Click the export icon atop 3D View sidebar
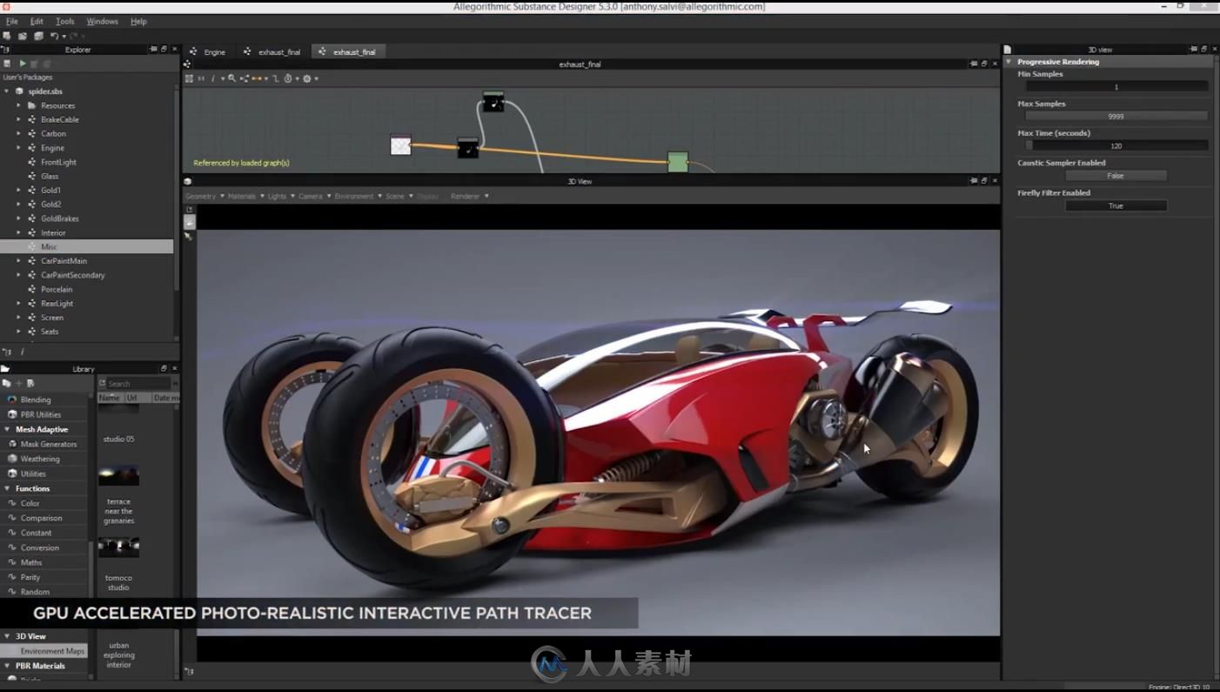 189,210
